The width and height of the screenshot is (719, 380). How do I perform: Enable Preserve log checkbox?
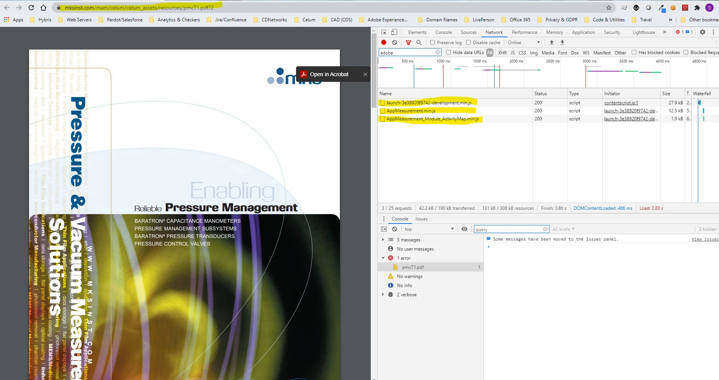click(x=432, y=42)
